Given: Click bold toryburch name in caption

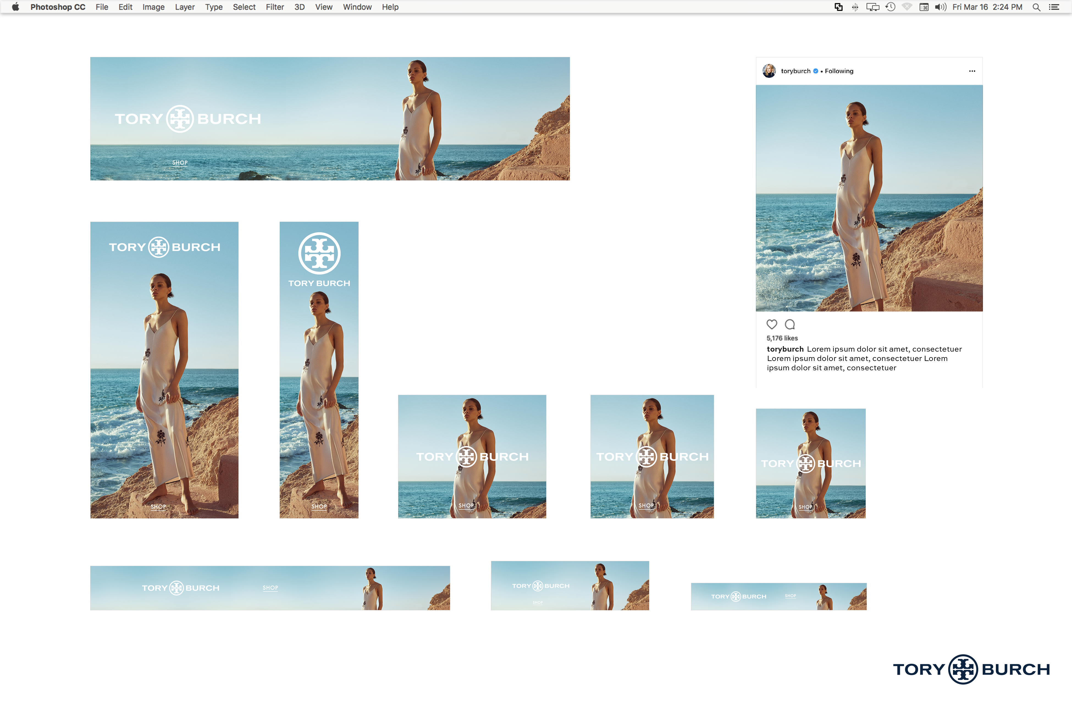Looking at the screenshot, I should click(785, 349).
